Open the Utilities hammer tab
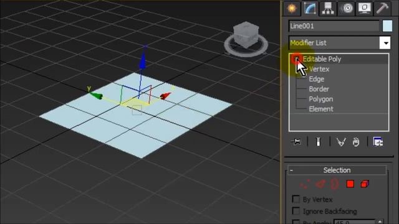 point(382,8)
